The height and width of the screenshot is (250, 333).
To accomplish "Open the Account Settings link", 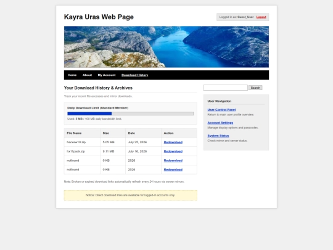I will coord(220,123).
